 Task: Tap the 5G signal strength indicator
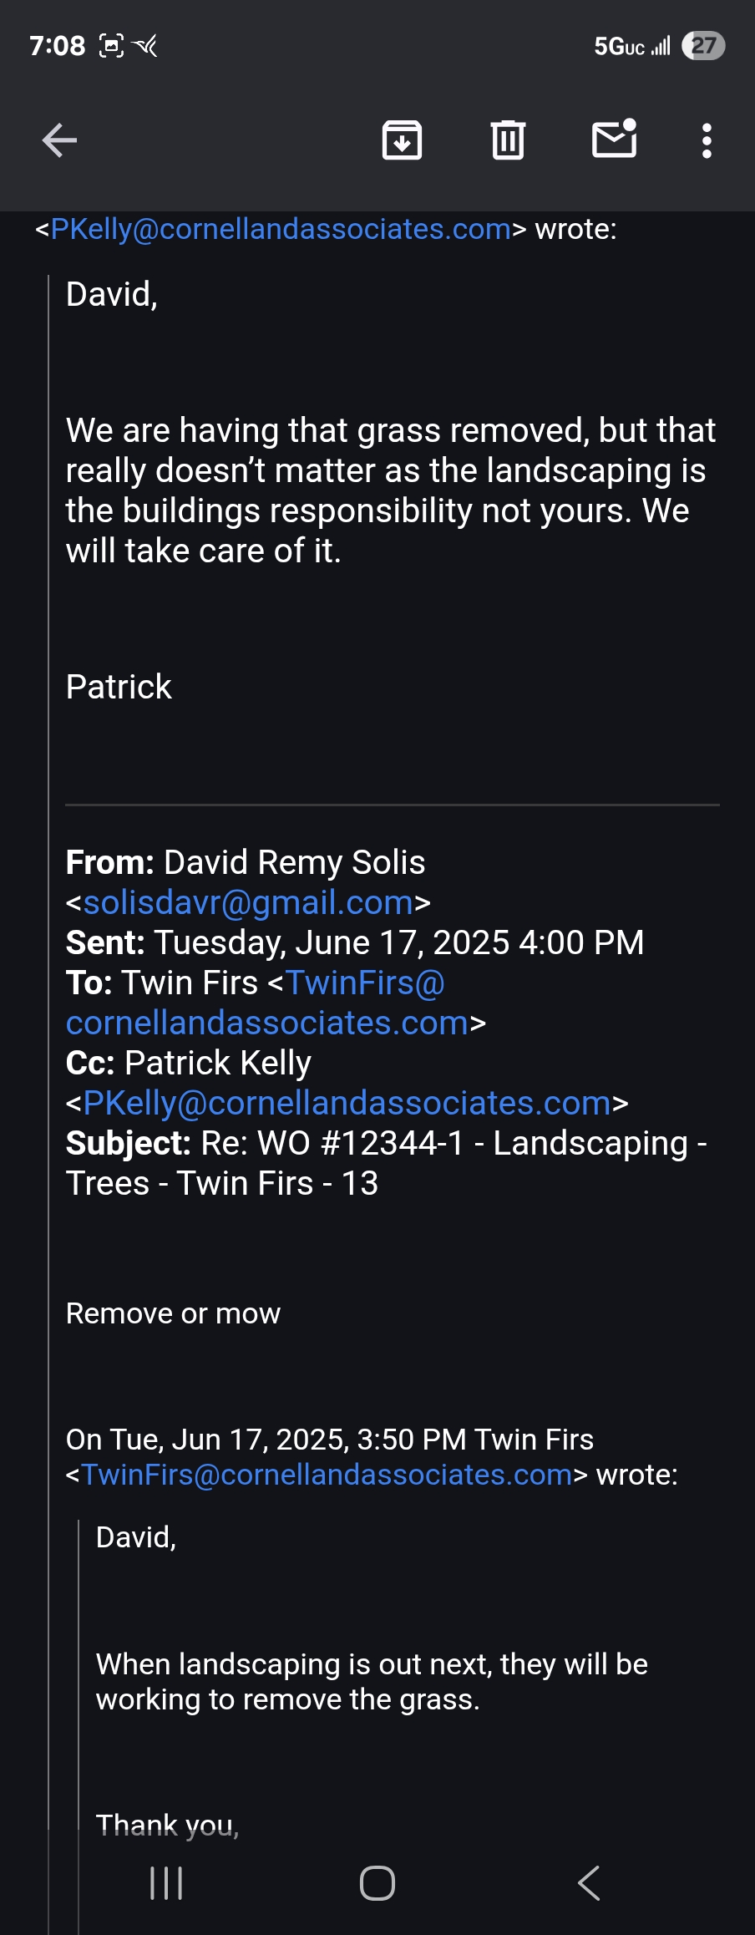coord(631,46)
